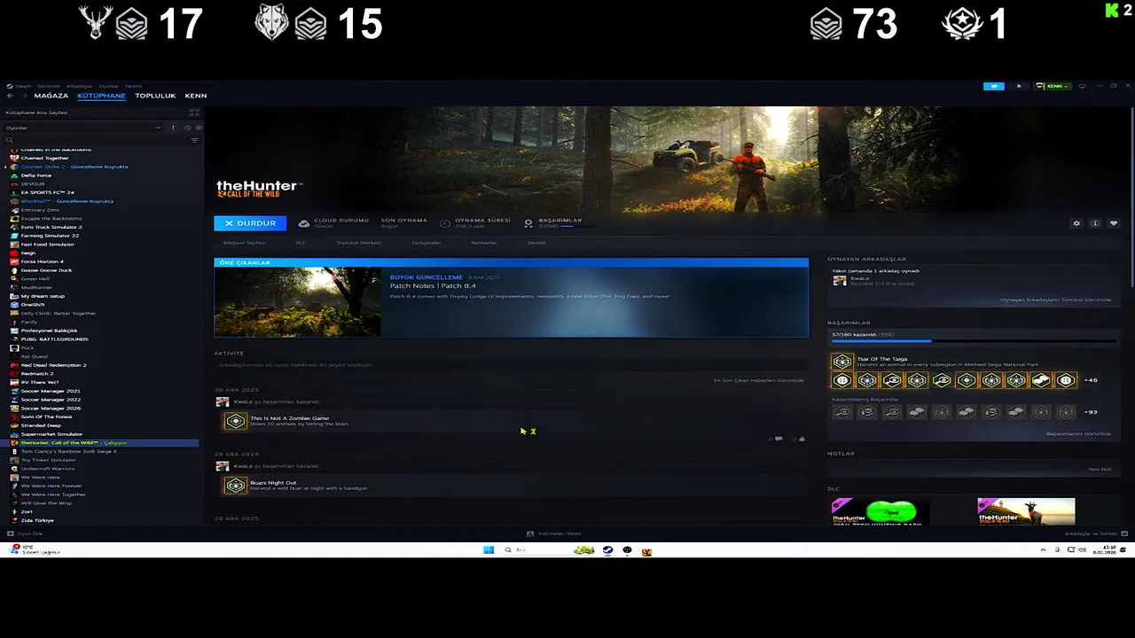Open the Görünüm menu

click(48, 86)
